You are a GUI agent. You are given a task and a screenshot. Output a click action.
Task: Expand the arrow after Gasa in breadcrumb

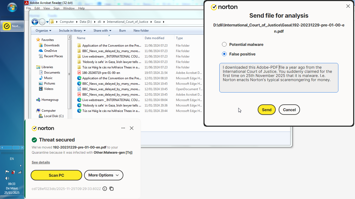tap(164, 22)
